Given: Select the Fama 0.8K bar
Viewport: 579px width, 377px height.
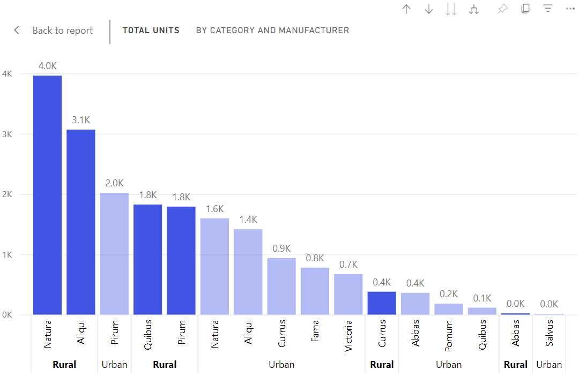Looking at the screenshot, I should [x=315, y=291].
